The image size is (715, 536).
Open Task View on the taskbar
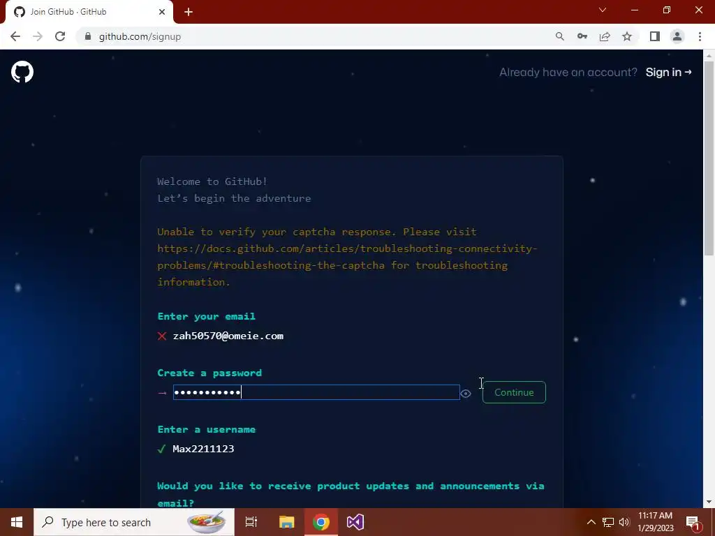tap(251, 522)
